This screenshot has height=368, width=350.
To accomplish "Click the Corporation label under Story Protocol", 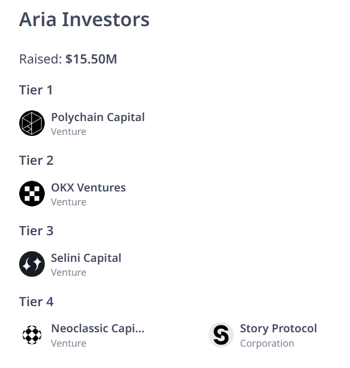I will click(267, 343).
